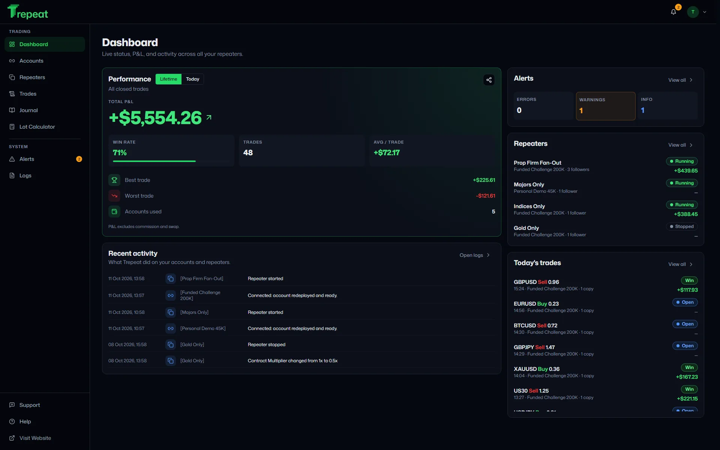720x450 pixels.
Task: Click the arrow next to total P&L
Action: pos(209,117)
